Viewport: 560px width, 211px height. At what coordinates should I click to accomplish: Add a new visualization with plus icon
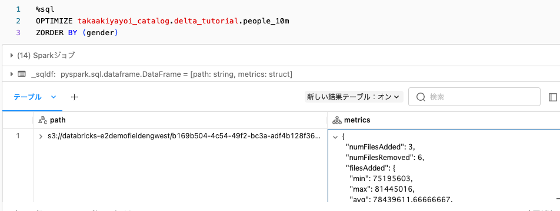[x=74, y=97]
